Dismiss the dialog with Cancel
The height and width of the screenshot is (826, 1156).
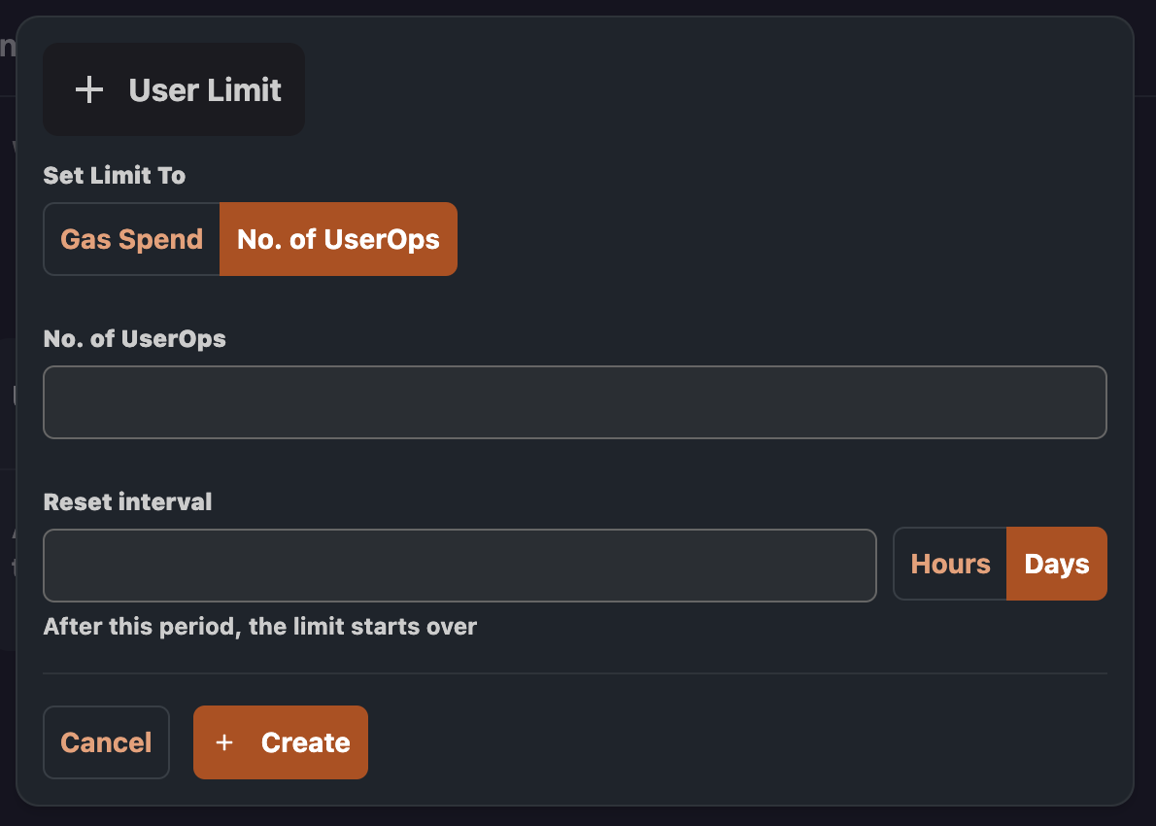click(x=106, y=742)
